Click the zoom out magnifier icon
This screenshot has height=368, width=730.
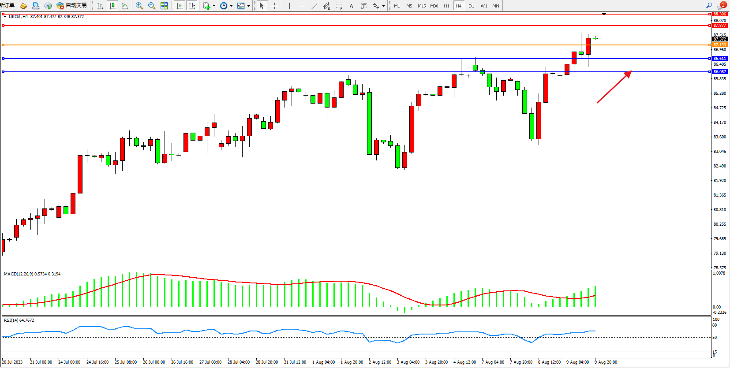(152, 6)
